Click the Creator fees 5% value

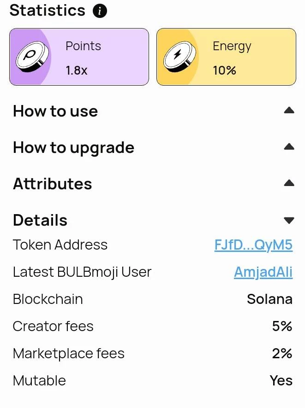(x=282, y=326)
